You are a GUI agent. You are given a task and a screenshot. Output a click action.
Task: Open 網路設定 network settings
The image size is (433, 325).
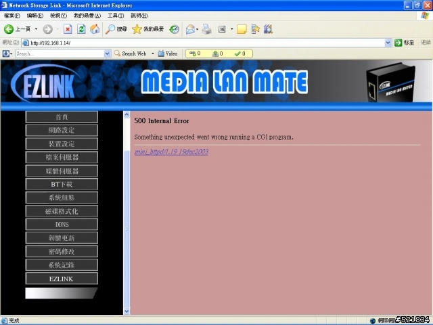coord(62,130)
